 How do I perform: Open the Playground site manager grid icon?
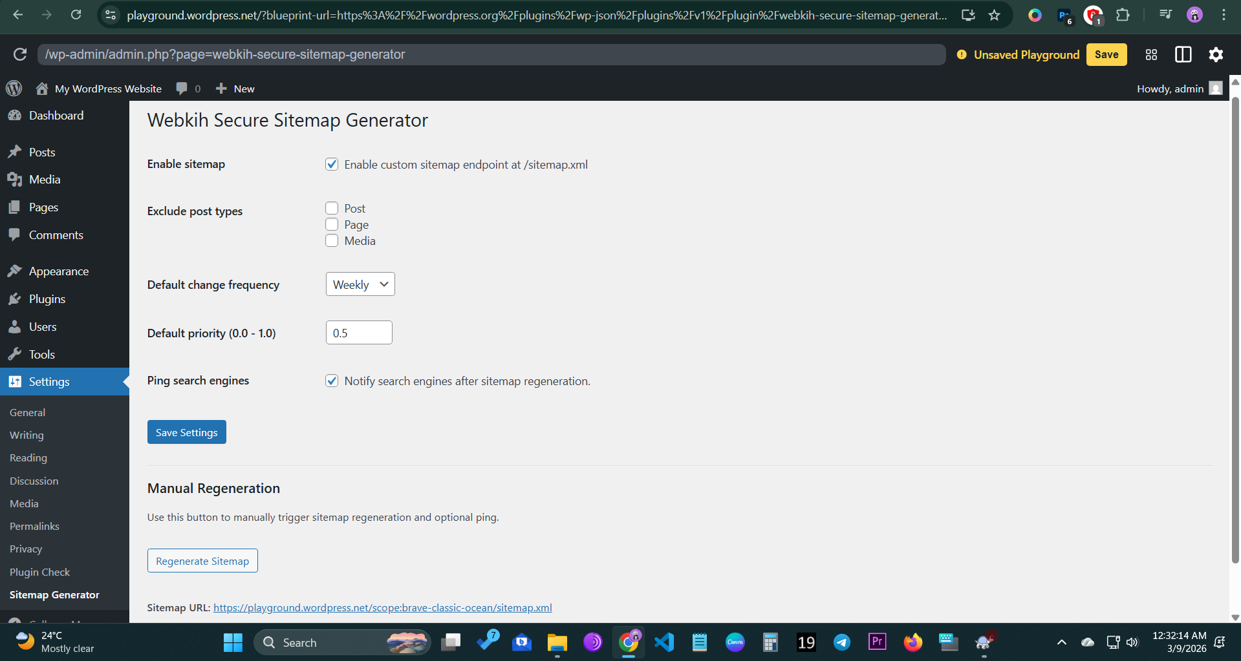pos(1151,55)
